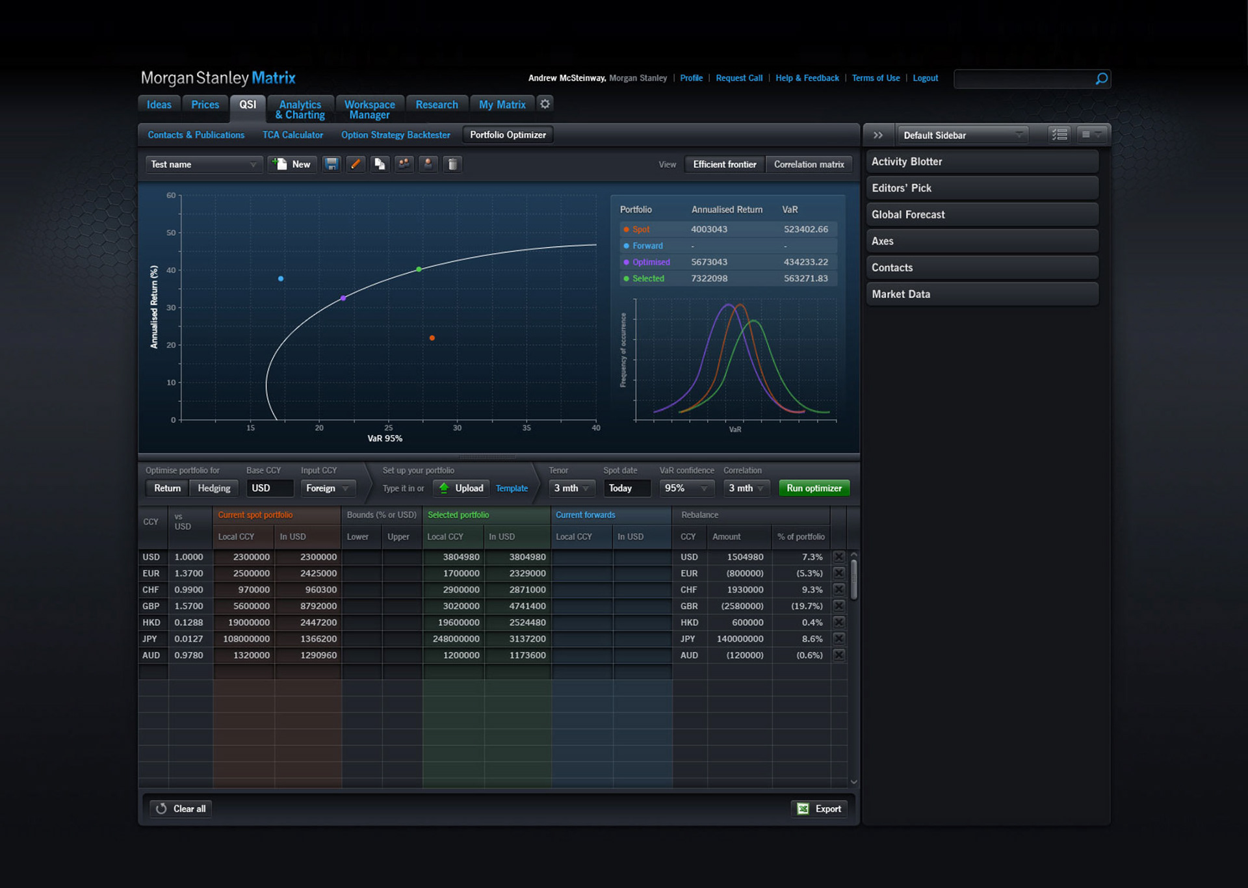
Task: Click the table vertical scrollbar thumb
Action: tap(854, 580)
